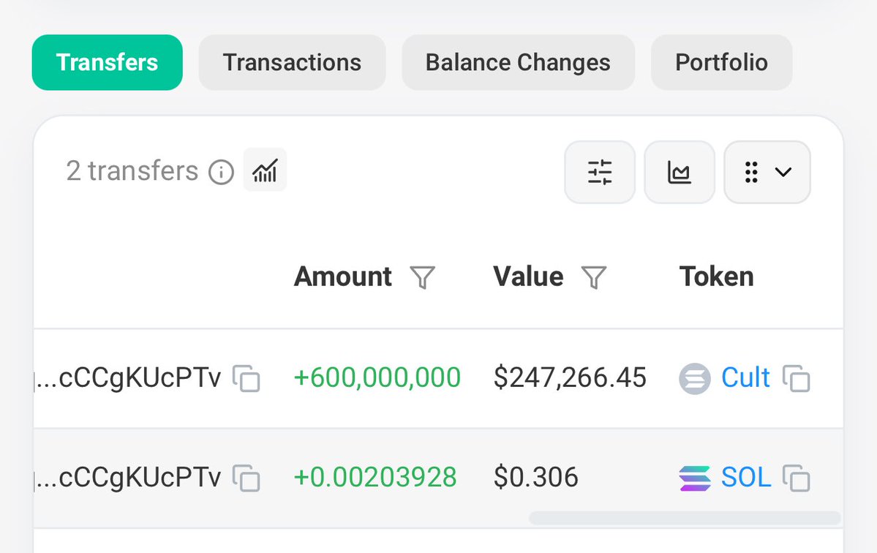Click the cCCgKUcPTv address in Cult row
This screenshot has height=553, width=877.
pyautogui.click(x=129, y=378)
